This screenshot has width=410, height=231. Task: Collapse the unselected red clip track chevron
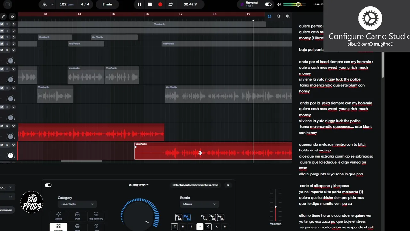click(x=13, y=126)
